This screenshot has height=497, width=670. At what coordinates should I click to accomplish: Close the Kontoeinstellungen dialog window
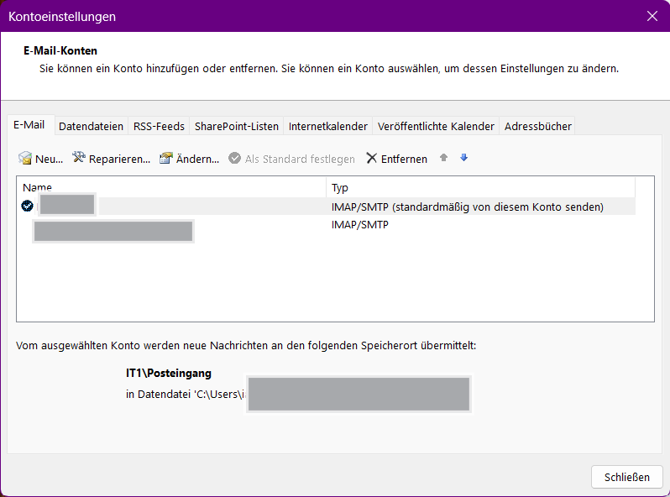click(x=652, y=16)
